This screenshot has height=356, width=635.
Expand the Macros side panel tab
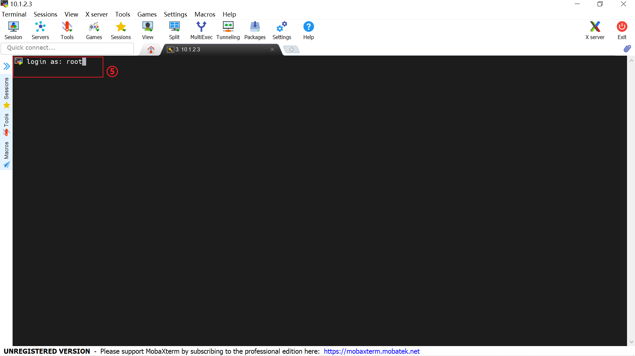pos(7,154)
